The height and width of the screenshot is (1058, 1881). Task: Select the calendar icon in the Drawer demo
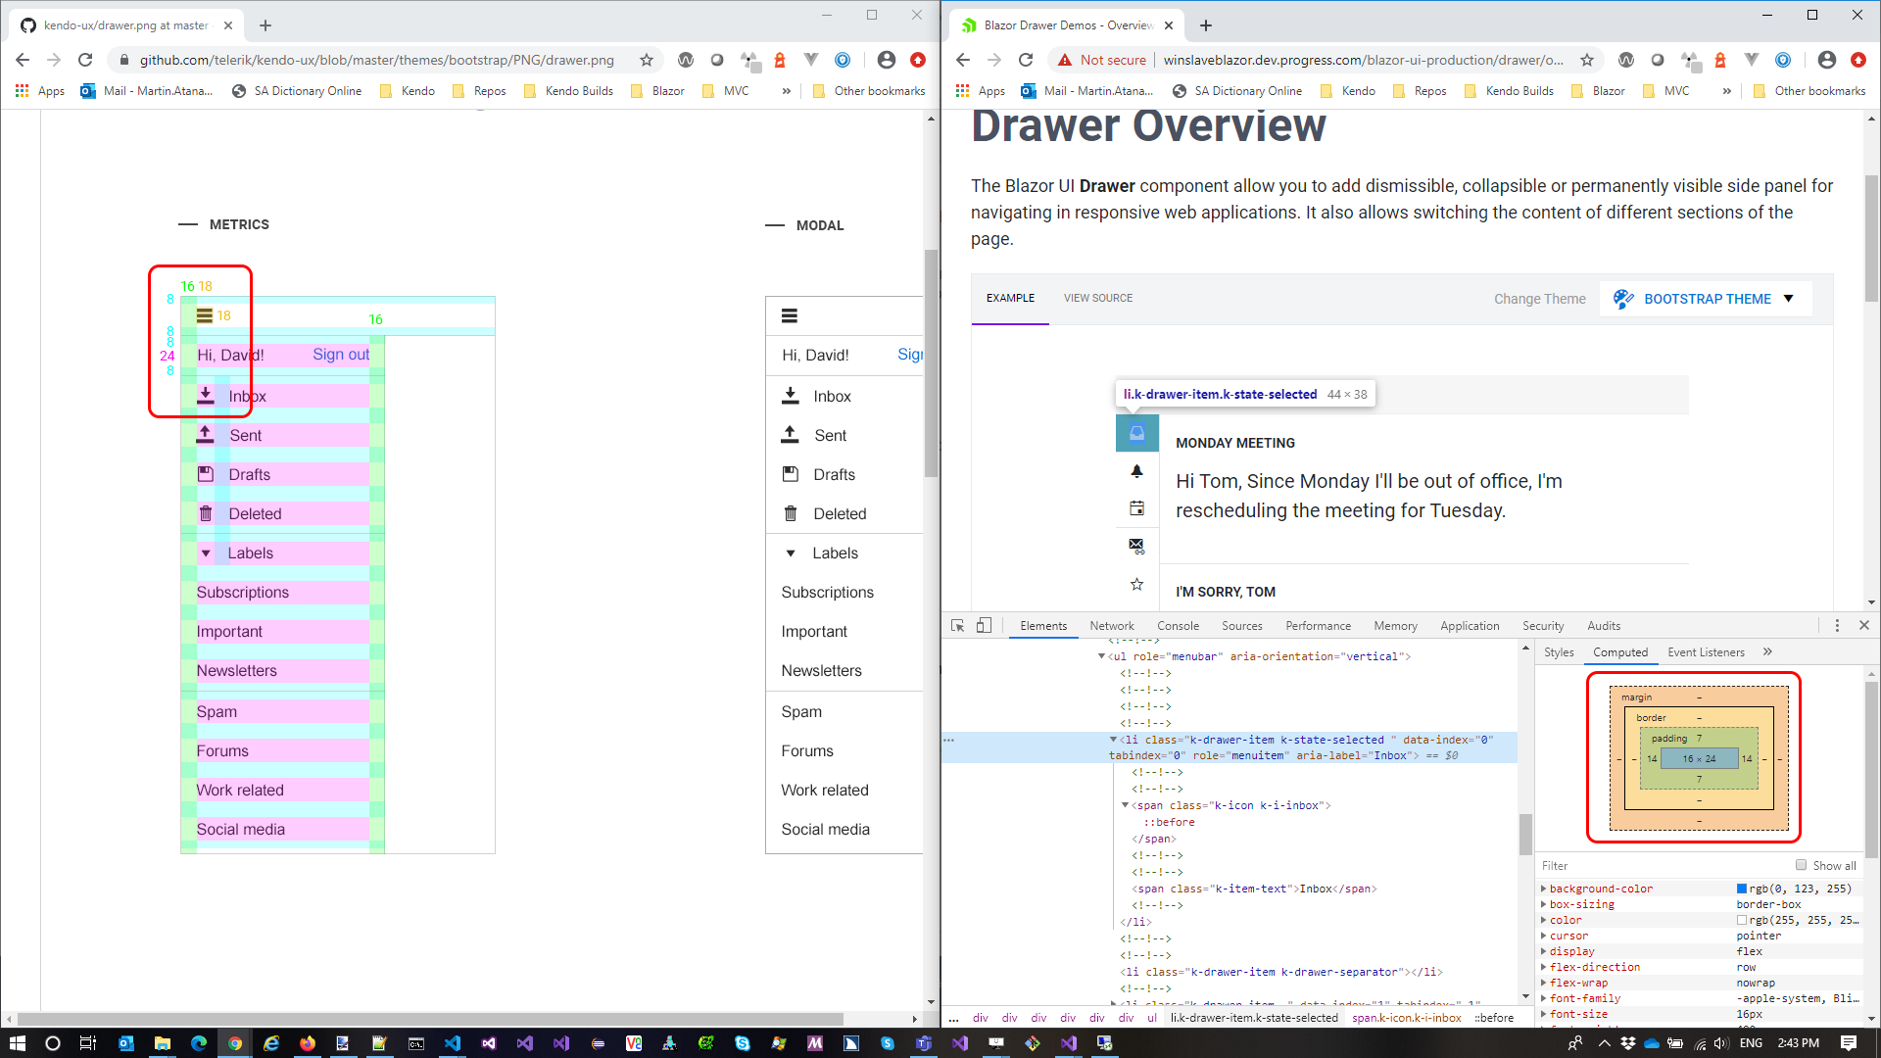click(x=1136, y=507)
